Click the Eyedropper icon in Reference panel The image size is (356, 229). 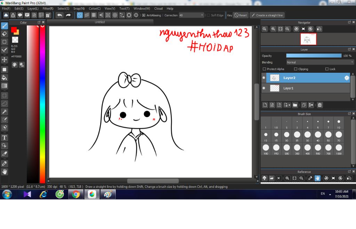[x=310, y=178]
